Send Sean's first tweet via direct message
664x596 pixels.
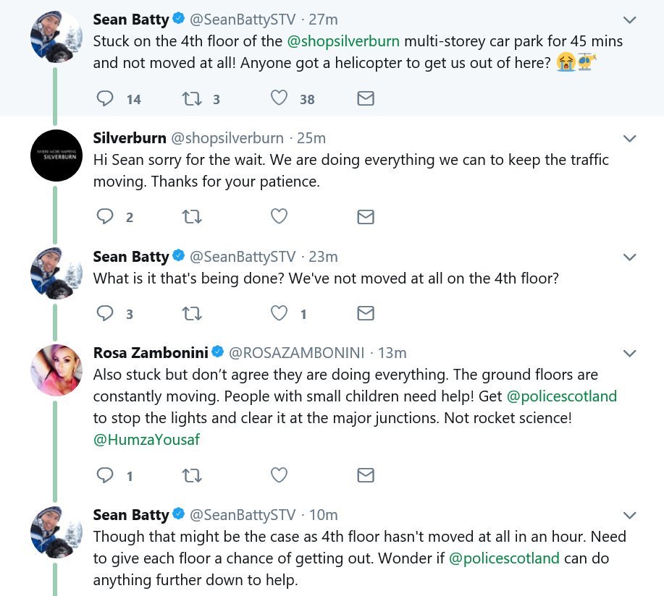tap(366, 98)
